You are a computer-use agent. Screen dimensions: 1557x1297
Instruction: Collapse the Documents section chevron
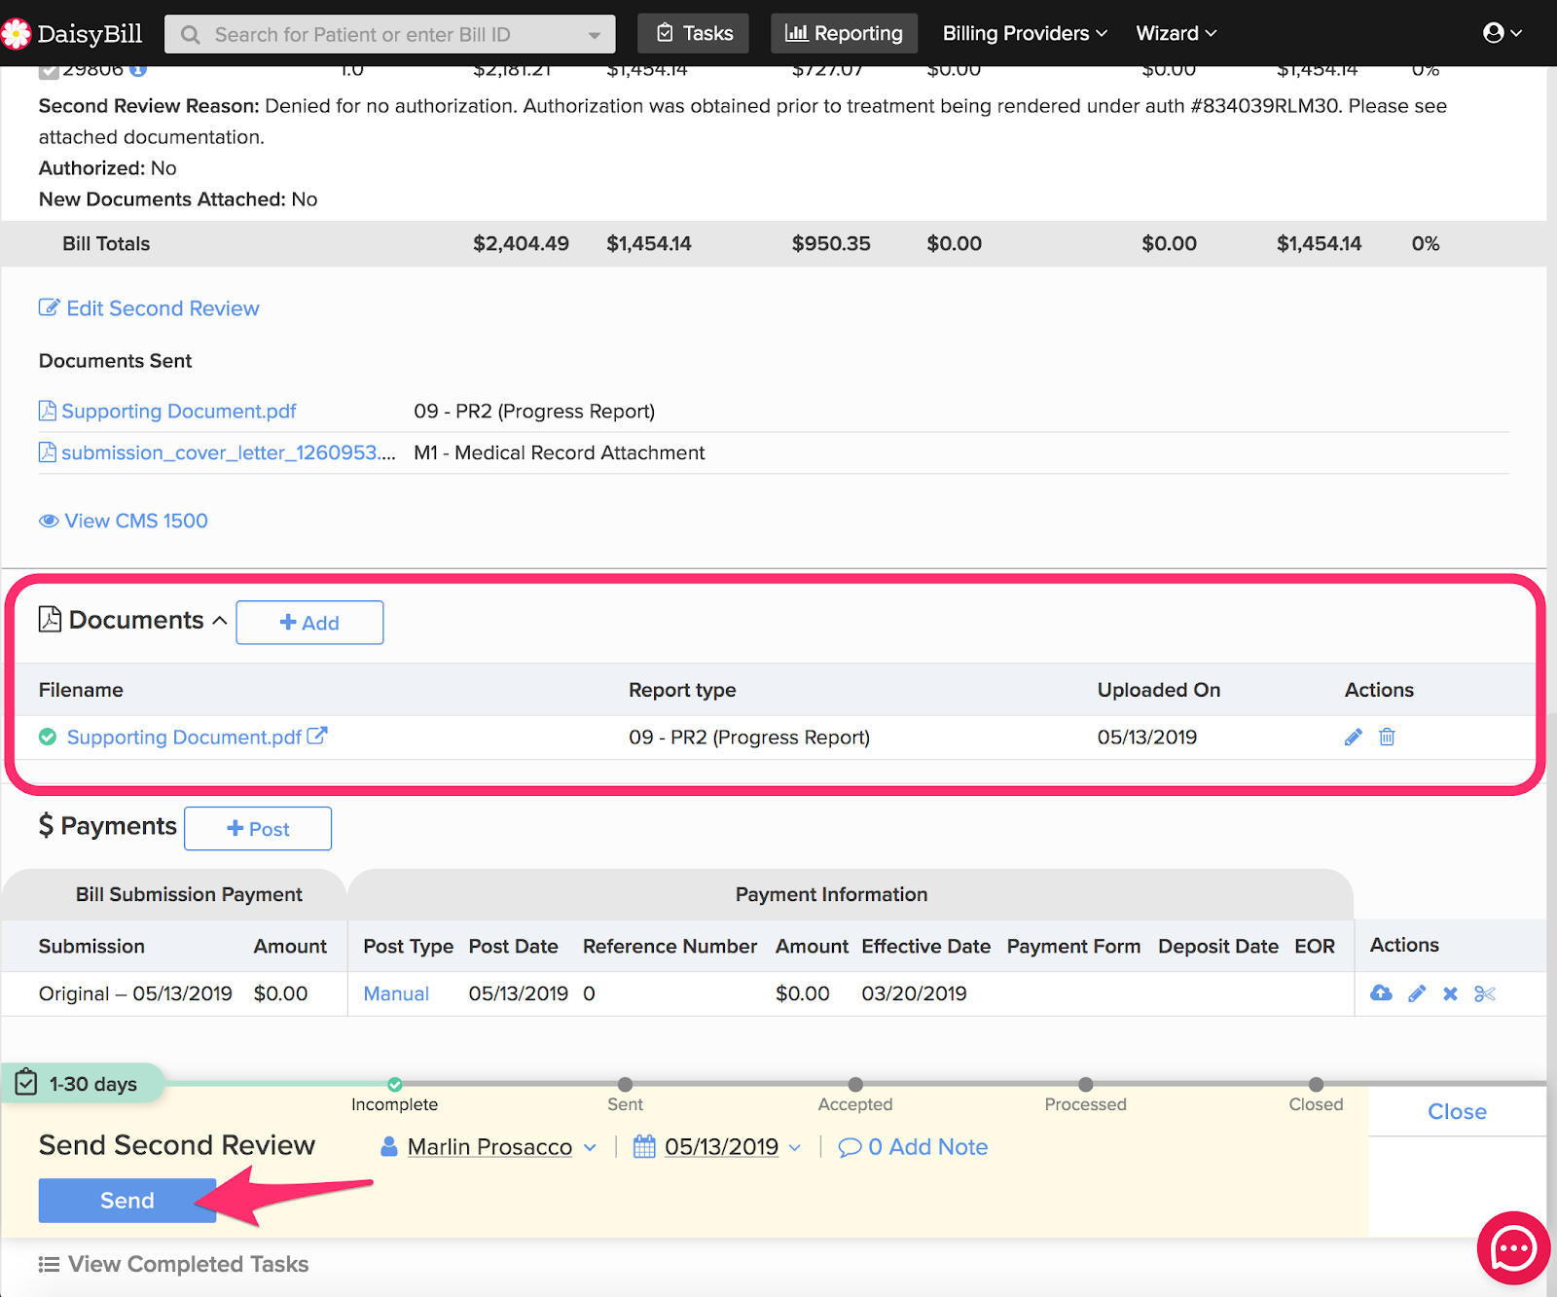[x=220, y=620]
